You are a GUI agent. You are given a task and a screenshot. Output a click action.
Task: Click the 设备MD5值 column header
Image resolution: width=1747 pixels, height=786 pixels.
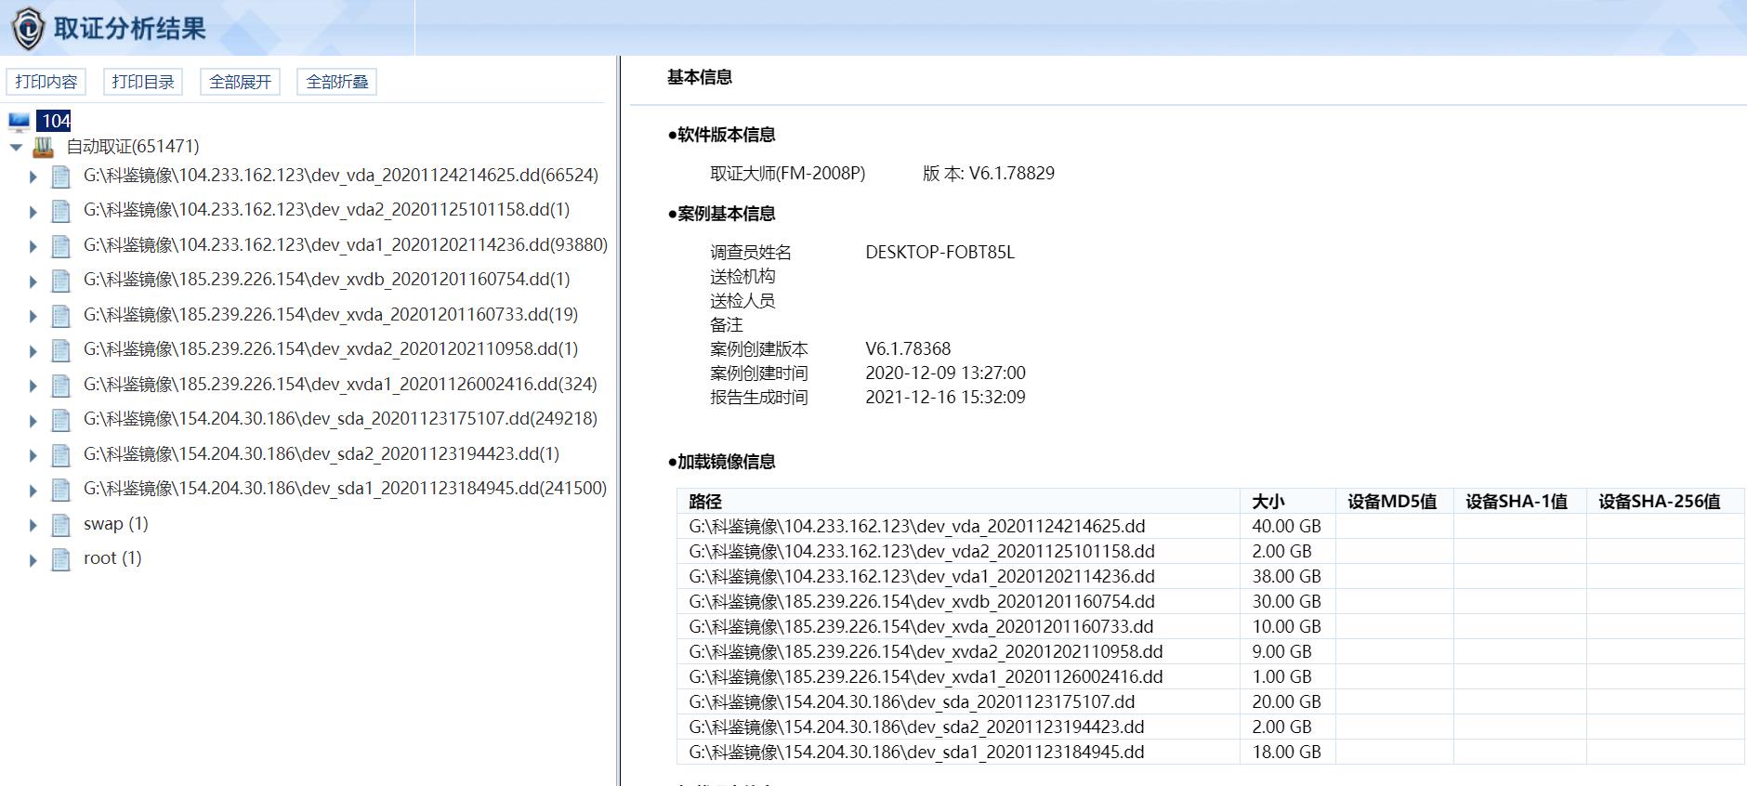pyautogui.click(x=1392, y=502)
